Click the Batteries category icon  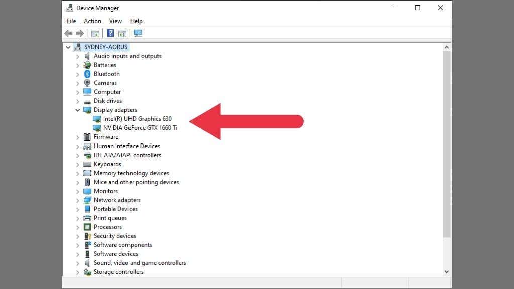tap(87, 65)
